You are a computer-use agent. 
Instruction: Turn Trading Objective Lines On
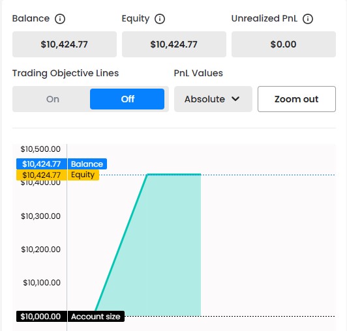(x=52, y=99)
